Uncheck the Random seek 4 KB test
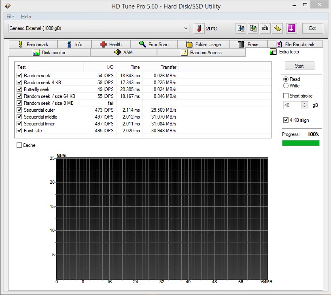 coord(19,83)
